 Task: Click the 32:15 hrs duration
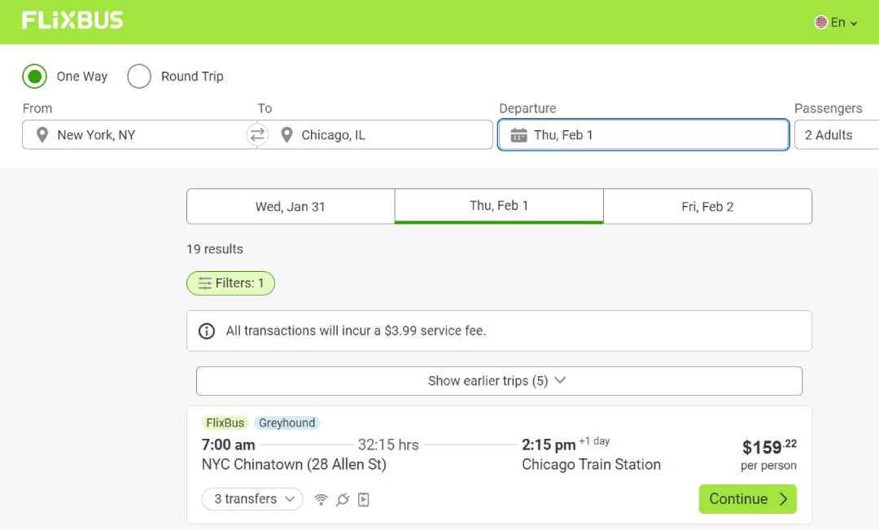pyautogui.click(x=388, y=445)
